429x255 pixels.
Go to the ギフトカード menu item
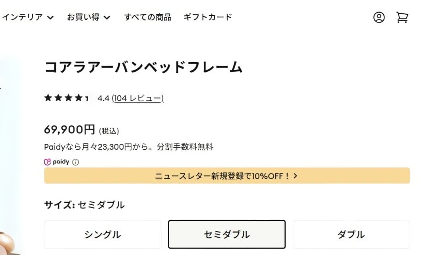tap(208, 17)
